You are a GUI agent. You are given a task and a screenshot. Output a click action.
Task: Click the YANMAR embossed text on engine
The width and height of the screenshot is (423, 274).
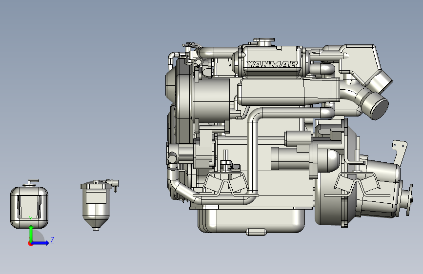tap(272, 64)
